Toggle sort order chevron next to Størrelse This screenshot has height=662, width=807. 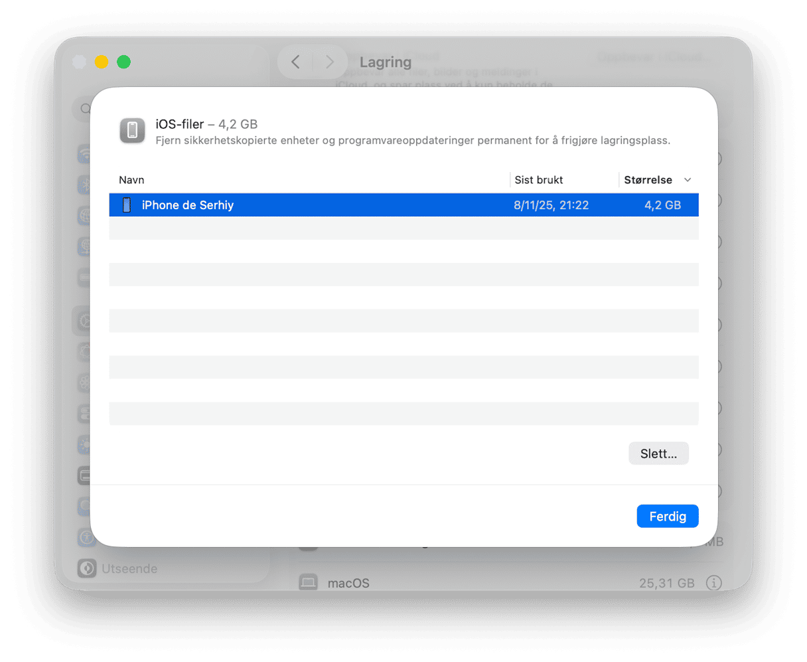(688, 180)
